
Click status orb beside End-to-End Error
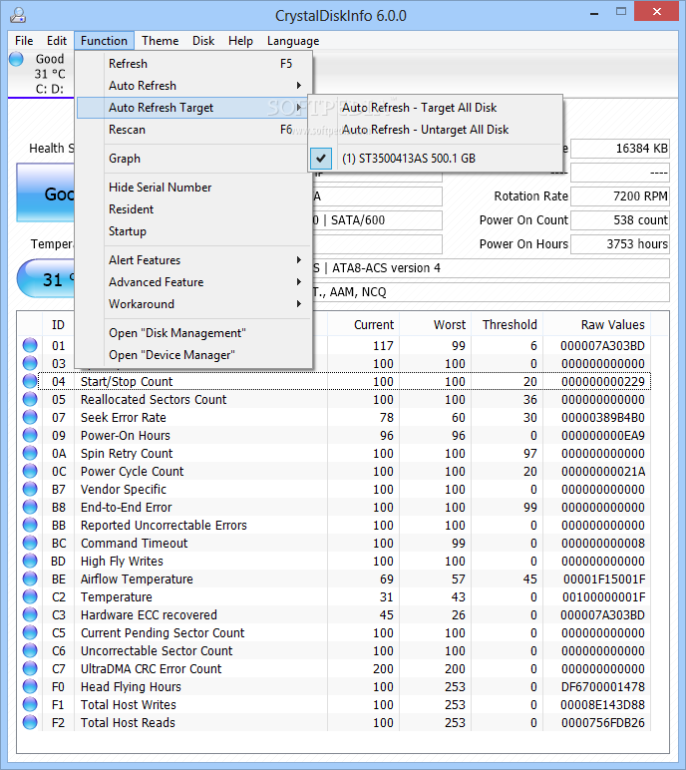pos(30,507)
